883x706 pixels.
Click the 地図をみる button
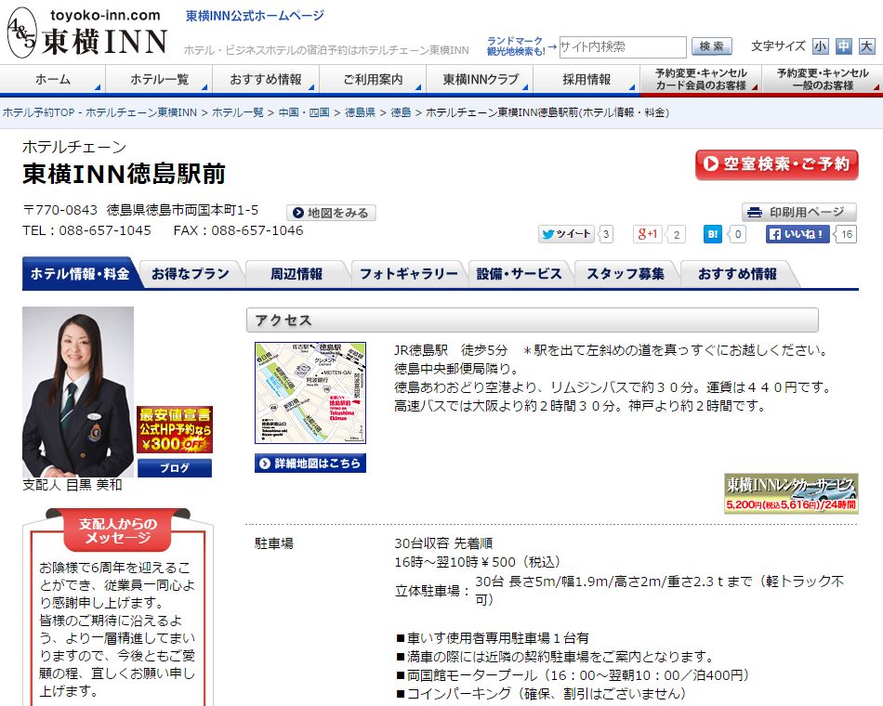click(331, 213)
